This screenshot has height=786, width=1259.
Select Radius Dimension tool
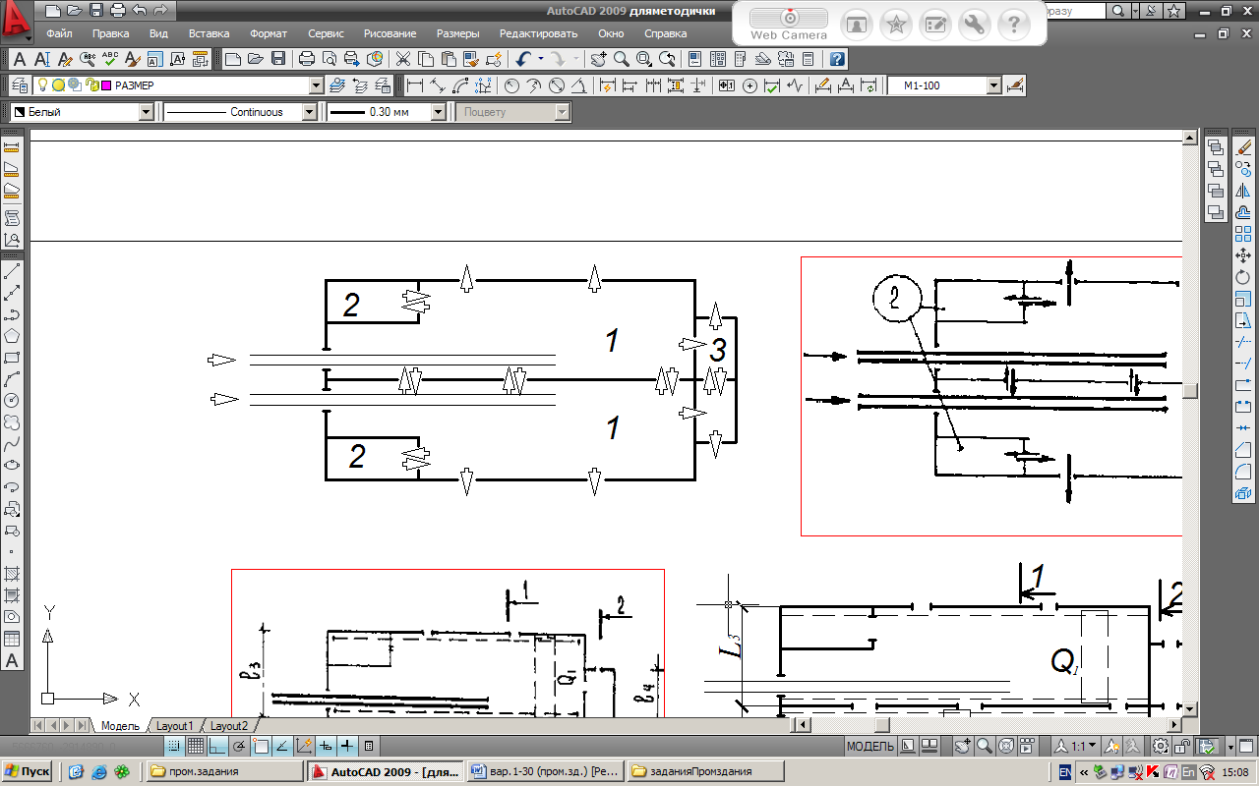pos(511,85)
